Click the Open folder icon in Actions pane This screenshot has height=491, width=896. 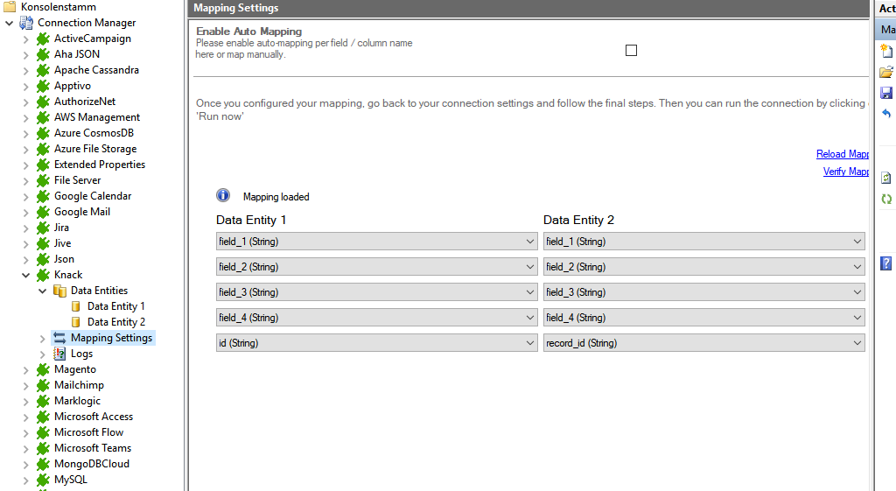(x=885, y=72)
